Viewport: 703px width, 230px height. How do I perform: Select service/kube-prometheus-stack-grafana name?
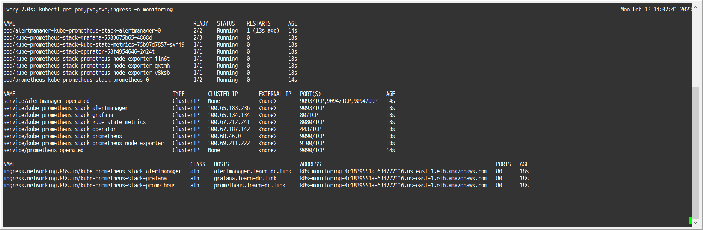pos(58,115)
